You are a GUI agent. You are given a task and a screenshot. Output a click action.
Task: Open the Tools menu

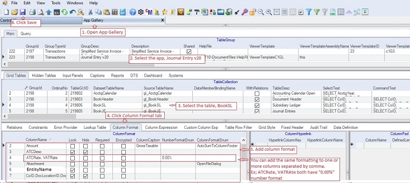56,3
